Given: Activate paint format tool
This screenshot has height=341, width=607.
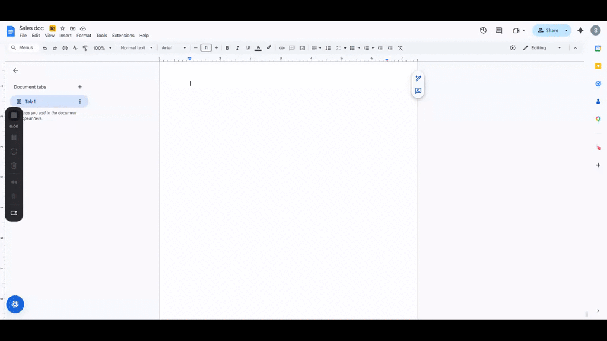Looking at the screenshot, I should click(x=85, y=48).
